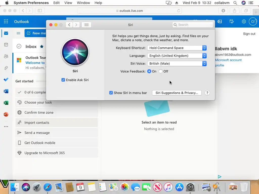The width and height of the screenshot is (259, 194).
Task: Open Siri Voice dropdown
Action: coord(177,63)
